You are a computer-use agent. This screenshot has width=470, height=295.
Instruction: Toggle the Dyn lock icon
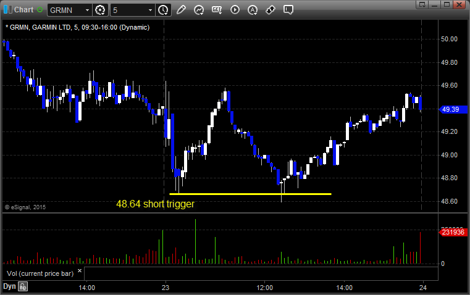pyautogui.click(x=23, y=286)
